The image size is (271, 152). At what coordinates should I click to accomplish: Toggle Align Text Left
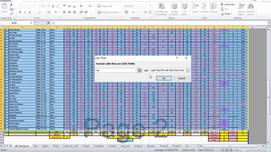tap(64, 12)
